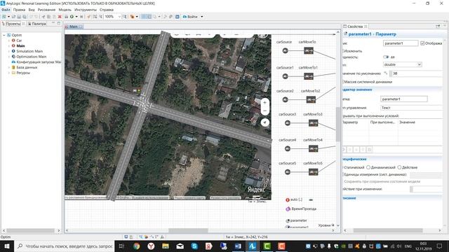Viewport: 449px width, 252px height.
Task: Expand the Optim project tree node
Action: point(4,35)
